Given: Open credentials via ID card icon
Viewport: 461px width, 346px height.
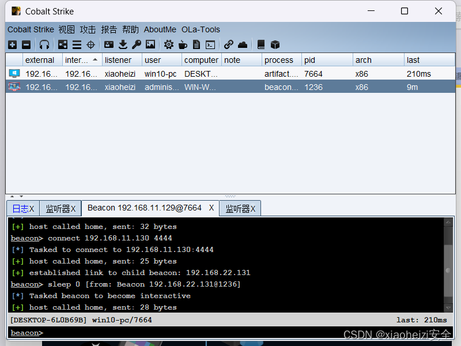Looking at the screenshot, I should pyautogui.click(x=109, y=45).
